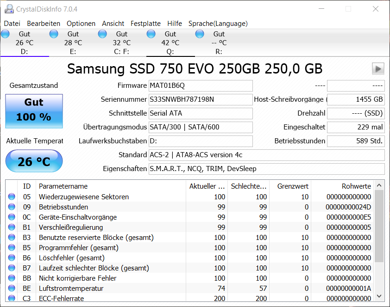Switch to the Q: drive tab
This screenshot has height=307, width=390.
[170, 43]
